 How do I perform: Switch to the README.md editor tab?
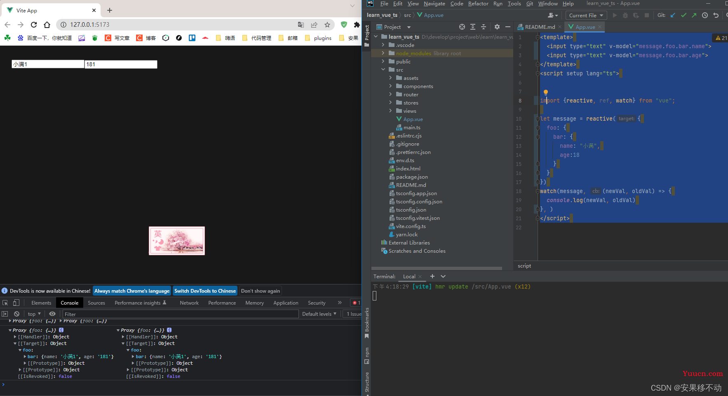click(540, 27)
